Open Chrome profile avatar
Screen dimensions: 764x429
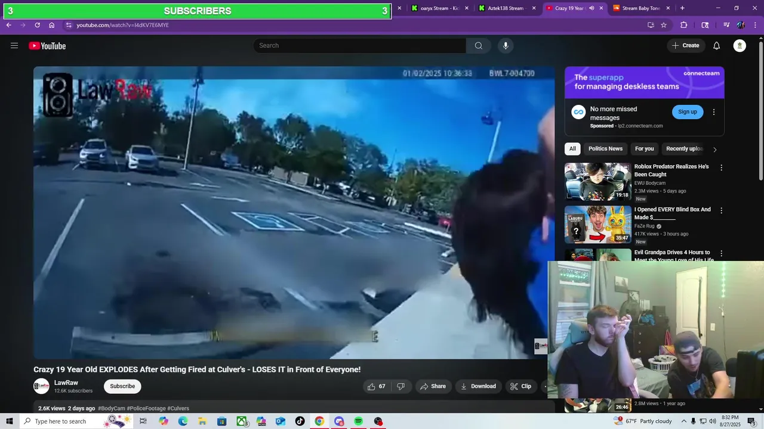coord(741,25)
